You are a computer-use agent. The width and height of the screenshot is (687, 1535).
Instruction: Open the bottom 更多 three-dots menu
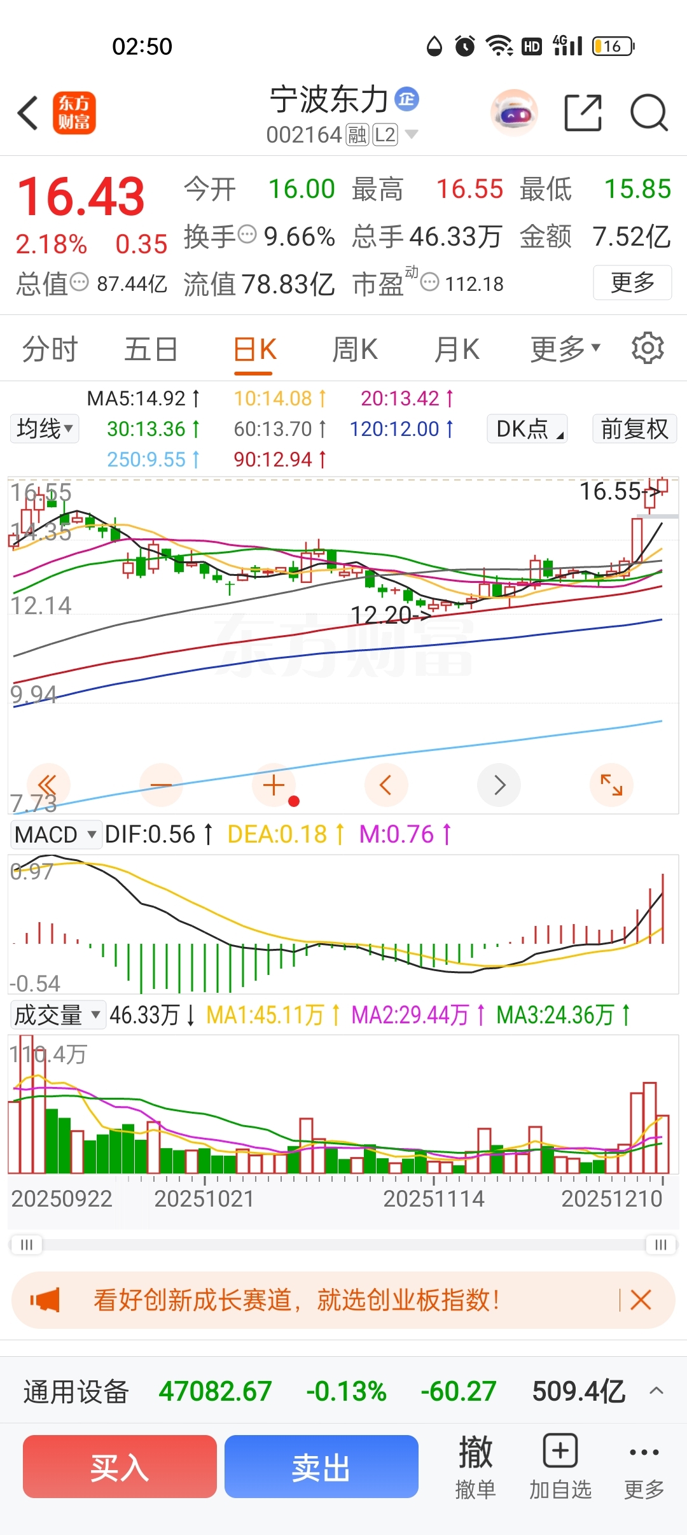pyautogui.click(x=644, y=1466)
